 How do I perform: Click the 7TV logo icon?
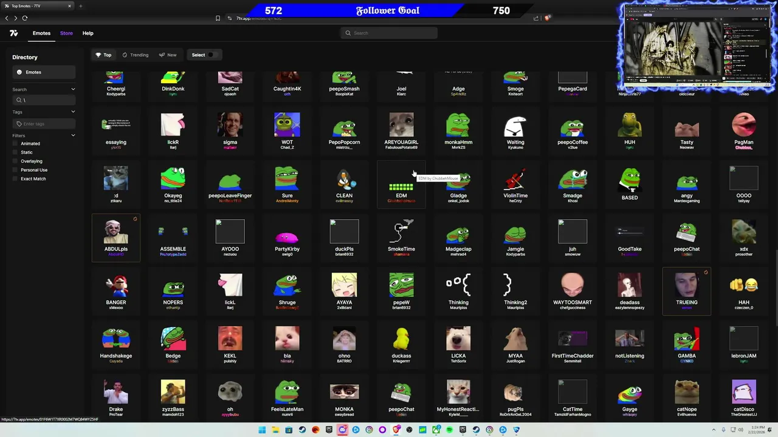coord(13,33)
